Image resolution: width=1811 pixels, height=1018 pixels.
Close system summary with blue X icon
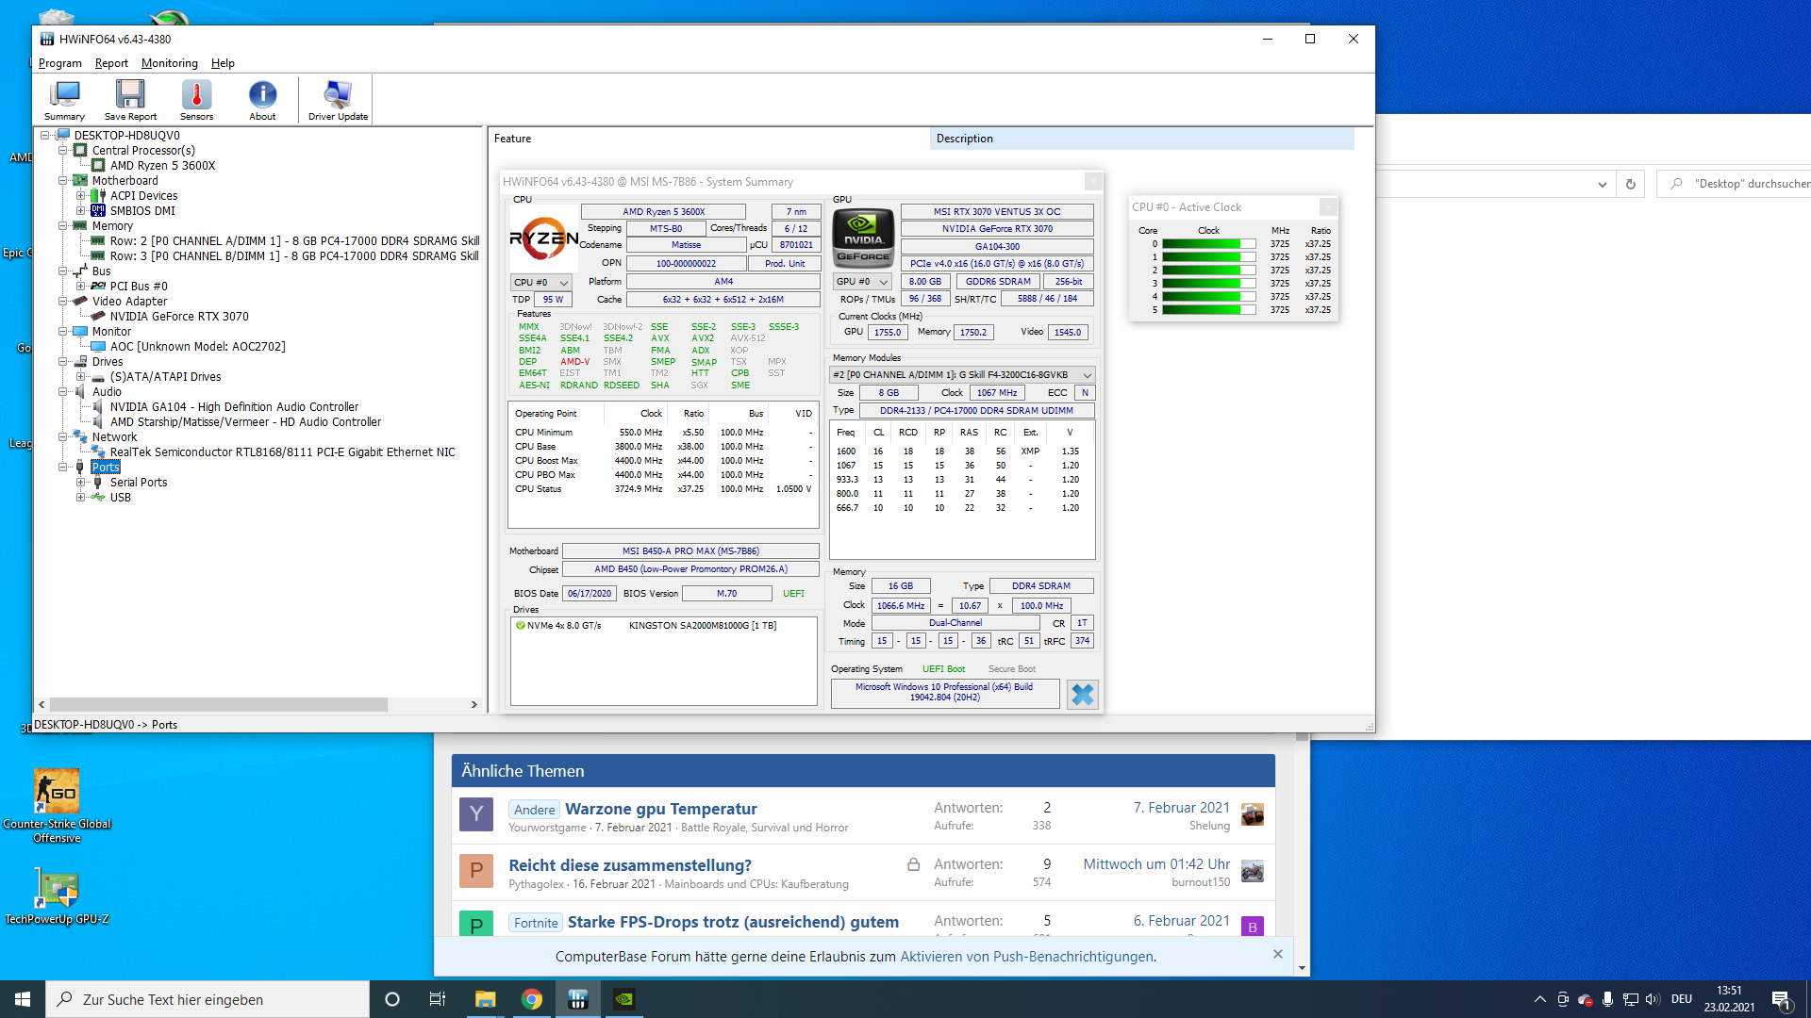coord(1082,695)
